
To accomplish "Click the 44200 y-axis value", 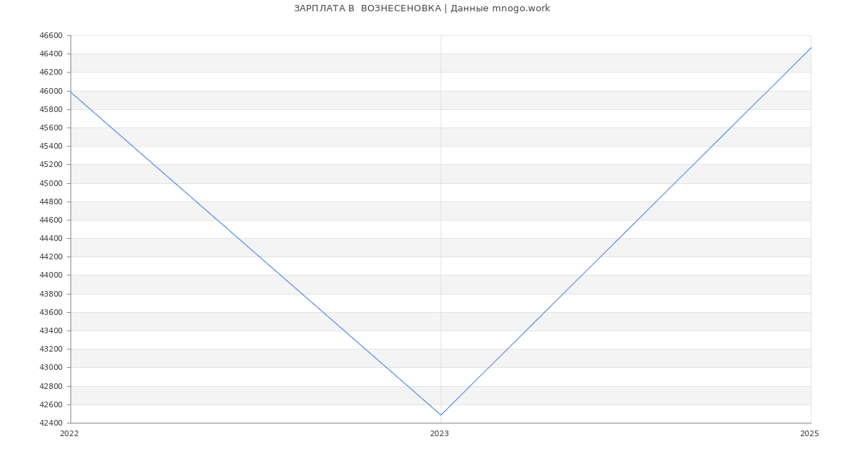I will coord(51,256).
